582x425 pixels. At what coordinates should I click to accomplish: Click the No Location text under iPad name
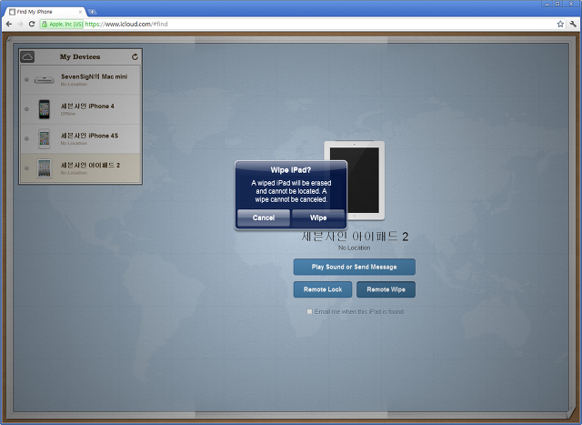click(354, 248)
